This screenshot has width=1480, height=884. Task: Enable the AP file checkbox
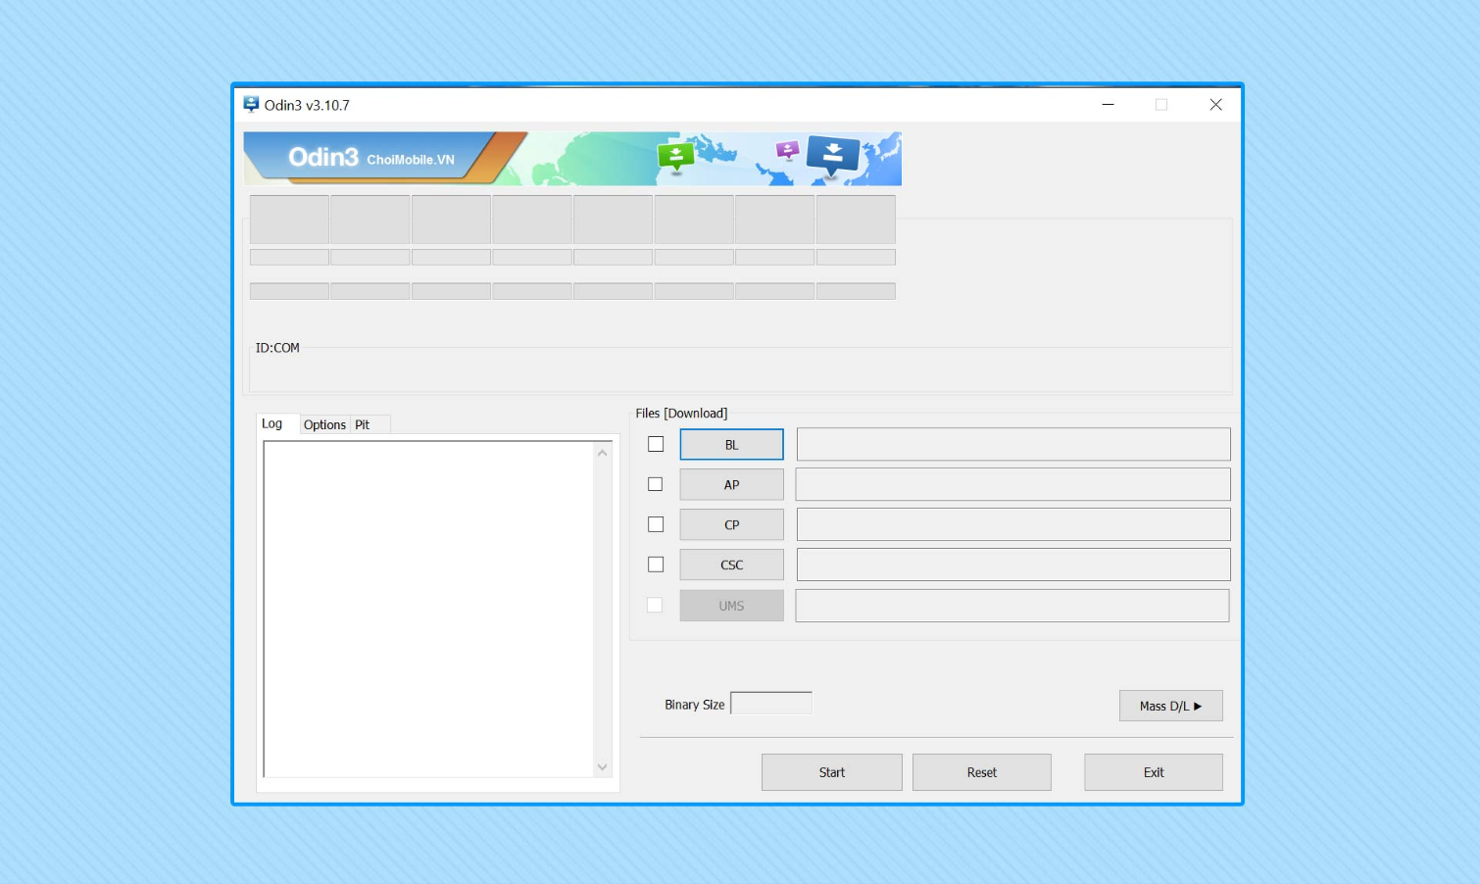(656, 484)
